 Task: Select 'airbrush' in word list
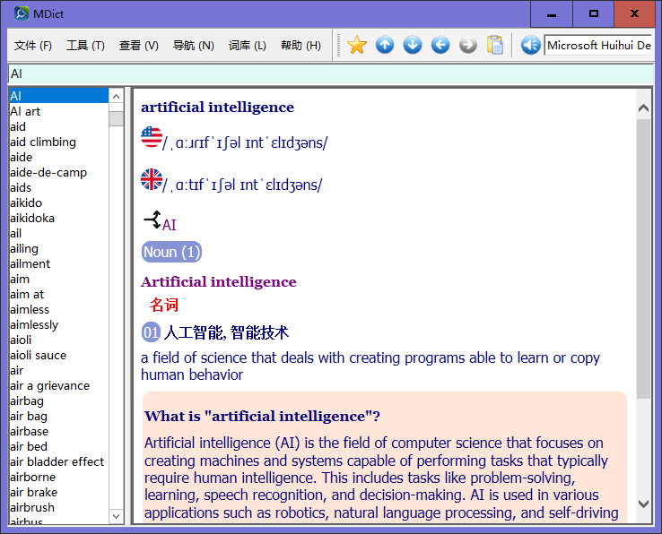pos(58,507)
